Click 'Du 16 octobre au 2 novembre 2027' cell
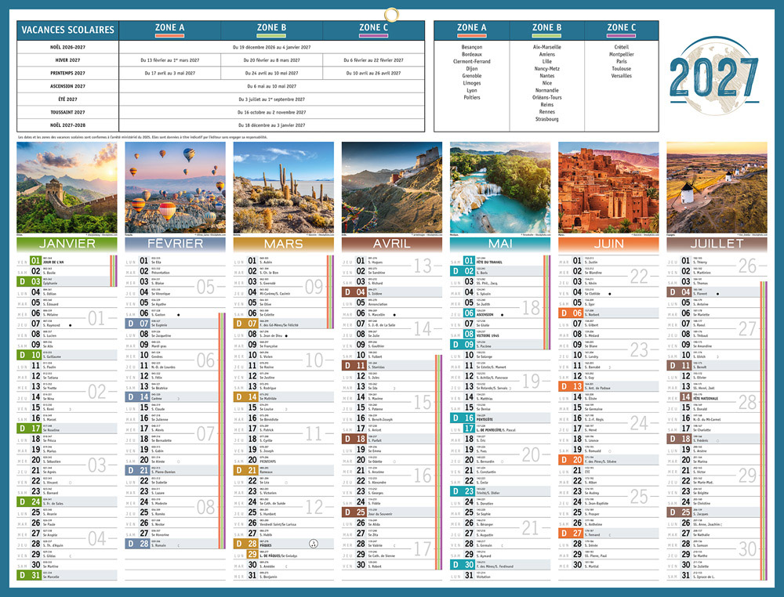The height and width of the screenshot is (597, 784). (x=271, y=112)
